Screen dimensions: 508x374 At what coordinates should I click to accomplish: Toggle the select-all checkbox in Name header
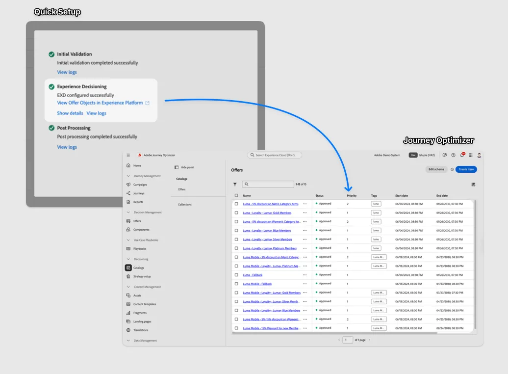236,196
